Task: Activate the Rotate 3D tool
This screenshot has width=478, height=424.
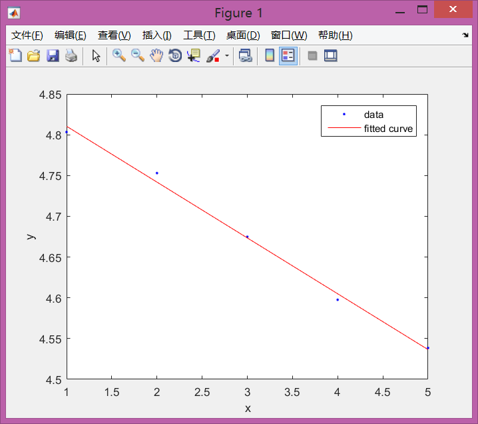Action: tap(175, 56)
